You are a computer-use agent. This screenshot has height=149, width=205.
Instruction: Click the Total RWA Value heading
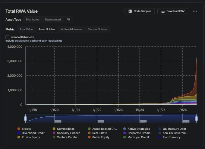pyautogui.click(x=22, y=11)
